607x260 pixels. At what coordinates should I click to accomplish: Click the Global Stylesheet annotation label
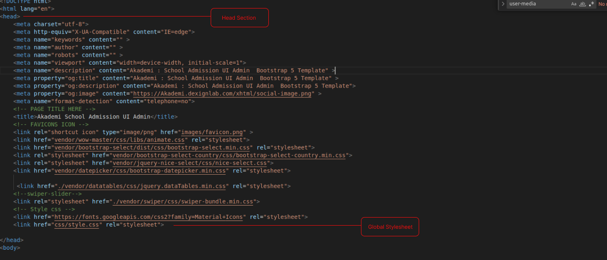click(x=390, y=227)
